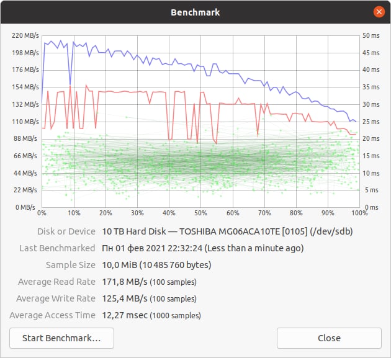This screenshot has height=358, width=391.
Task: Click the '220 MB/s' axis label
Action: 25,35
